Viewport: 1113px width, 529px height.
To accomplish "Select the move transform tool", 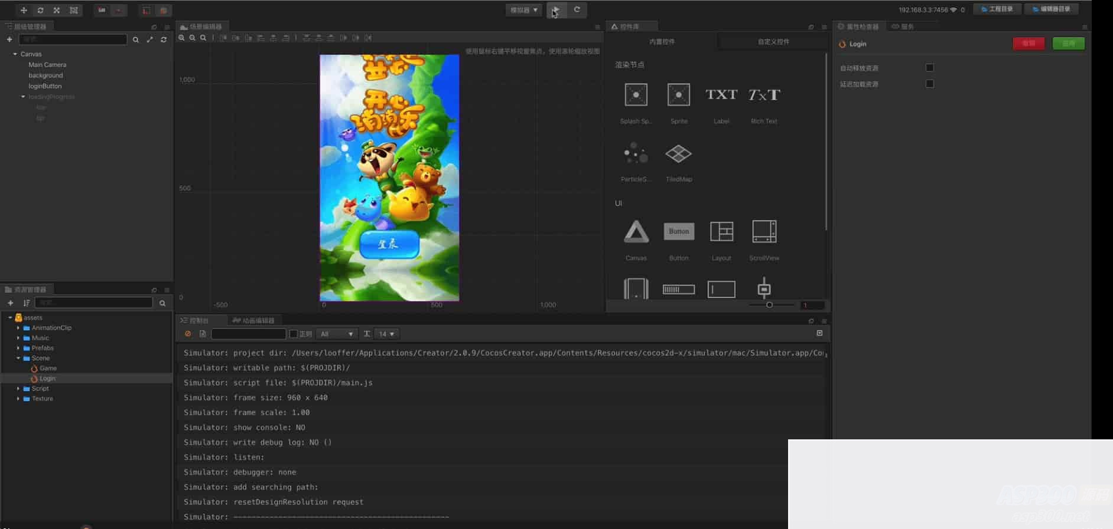I will pyautogui.click(x=24, y=11).
